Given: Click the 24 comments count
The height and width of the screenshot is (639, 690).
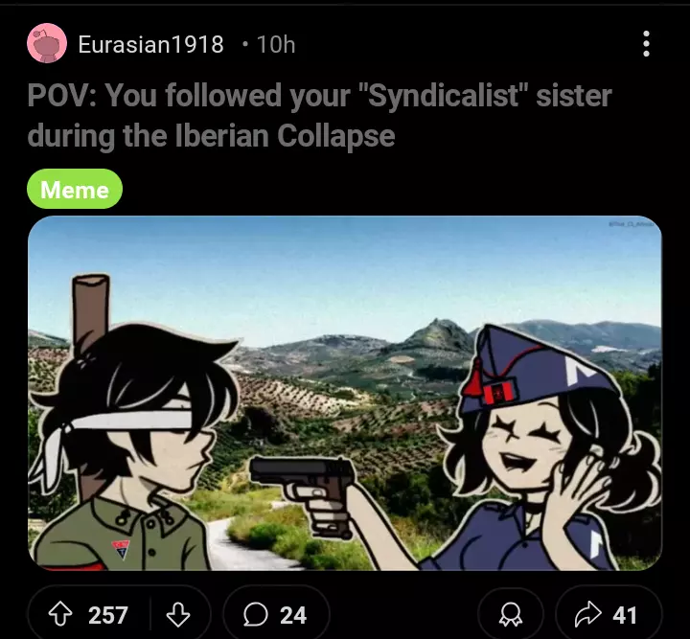Looking at the screenshot, I should 293,615.
